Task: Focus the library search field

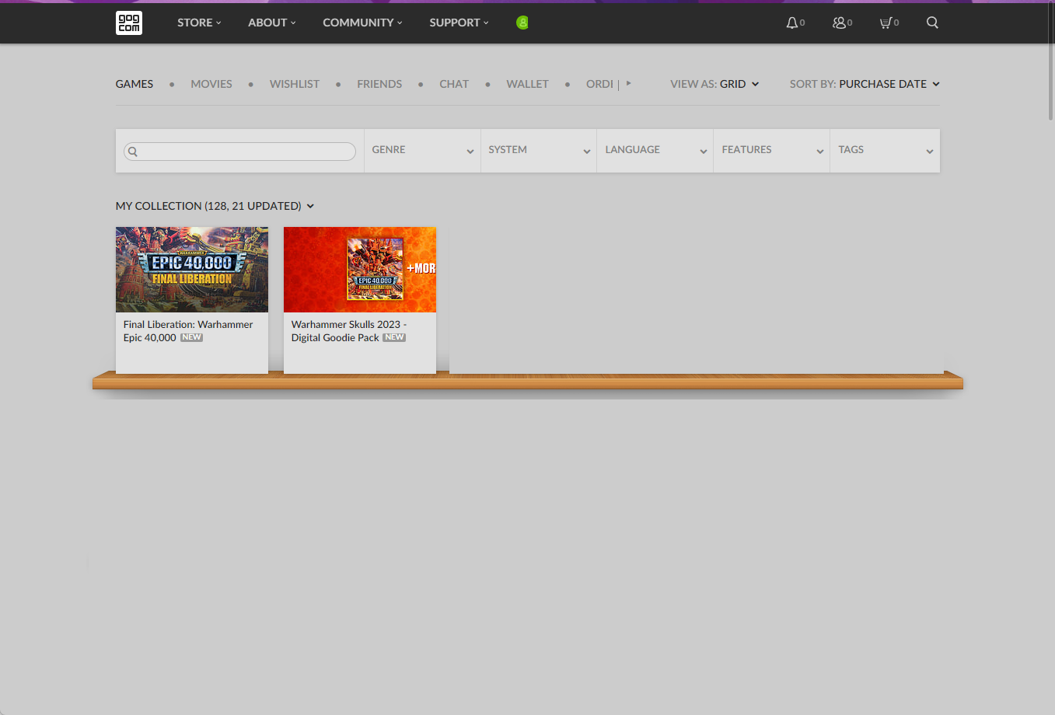Action: [239, 152]
